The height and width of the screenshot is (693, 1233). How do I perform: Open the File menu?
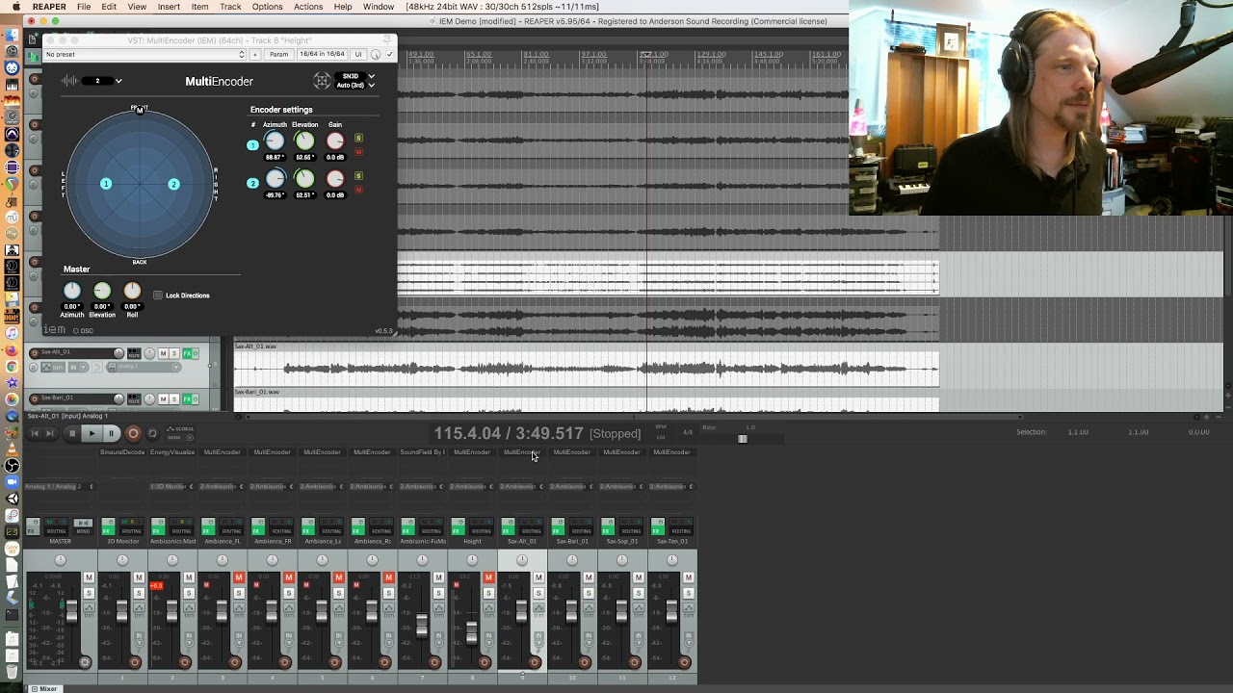(x=84, y=7)
